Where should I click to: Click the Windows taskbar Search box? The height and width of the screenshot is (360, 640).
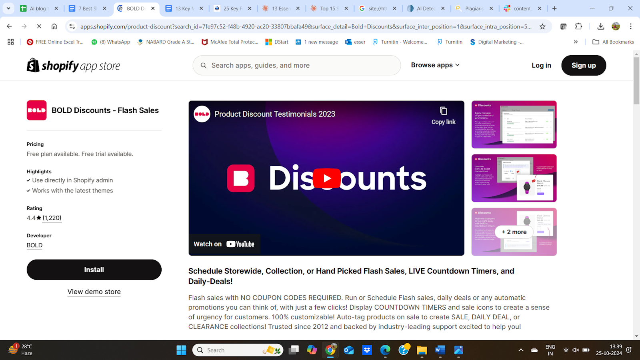(238, 350)
